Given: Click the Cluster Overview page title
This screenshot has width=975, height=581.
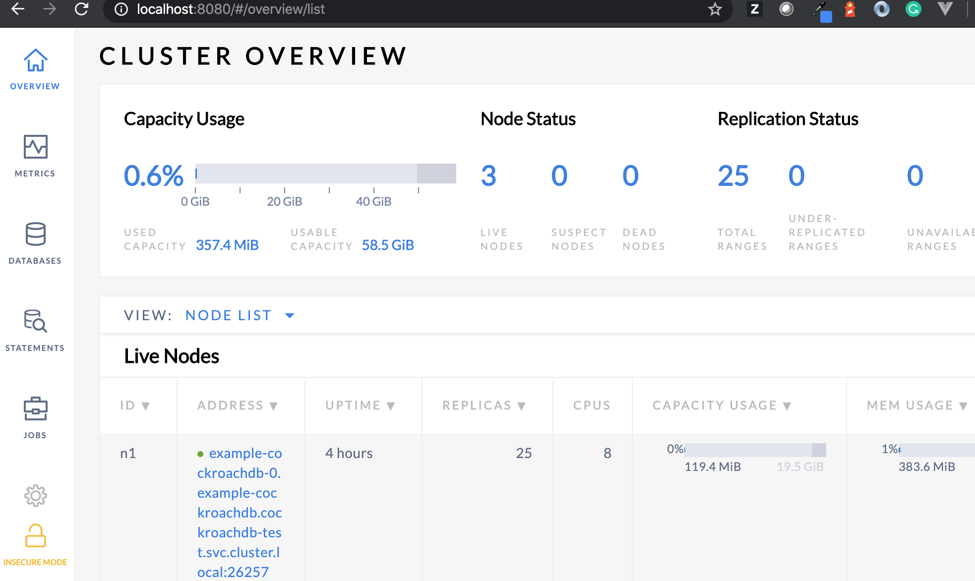Looking at the screenshot, I should coord(253,56).
